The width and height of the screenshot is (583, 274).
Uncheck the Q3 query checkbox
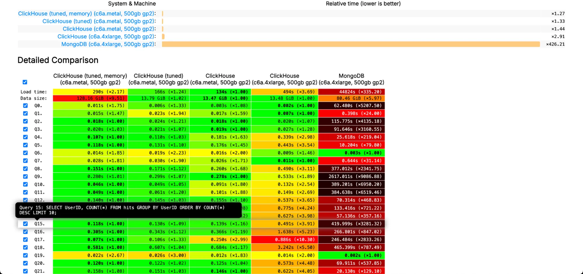coord(25,129)
